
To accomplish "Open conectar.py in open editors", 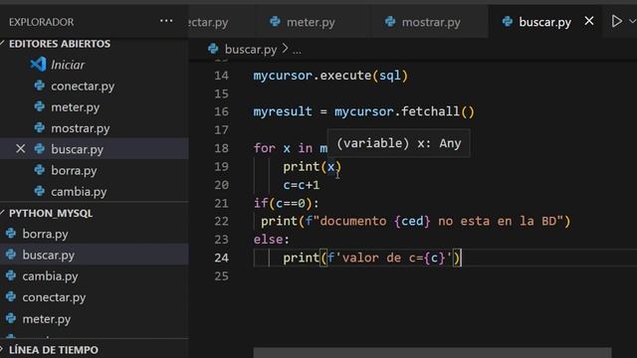I will click(x=83, y=87).
